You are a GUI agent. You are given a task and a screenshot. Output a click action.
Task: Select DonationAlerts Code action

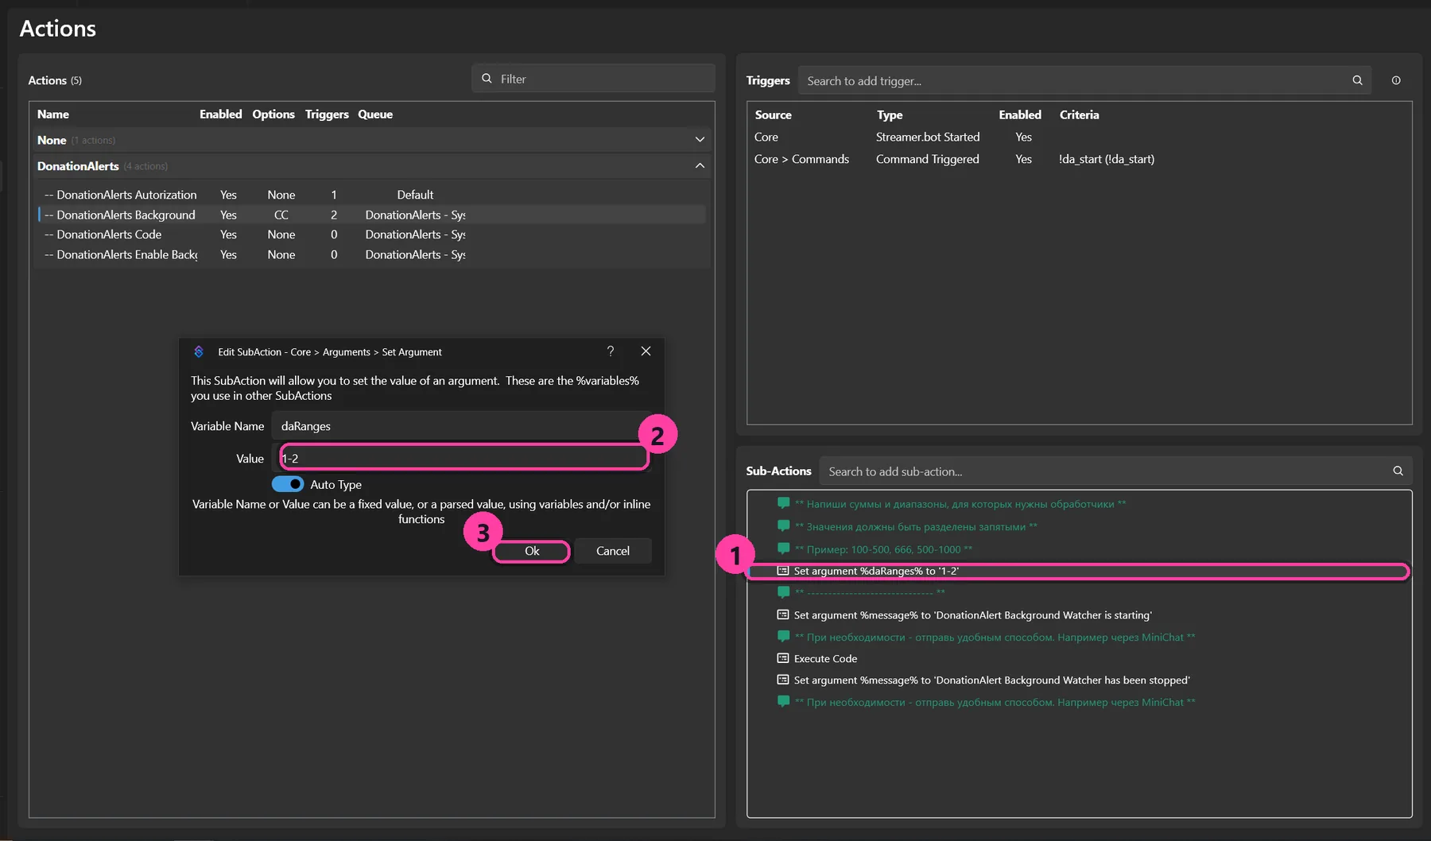pos(370,234)
